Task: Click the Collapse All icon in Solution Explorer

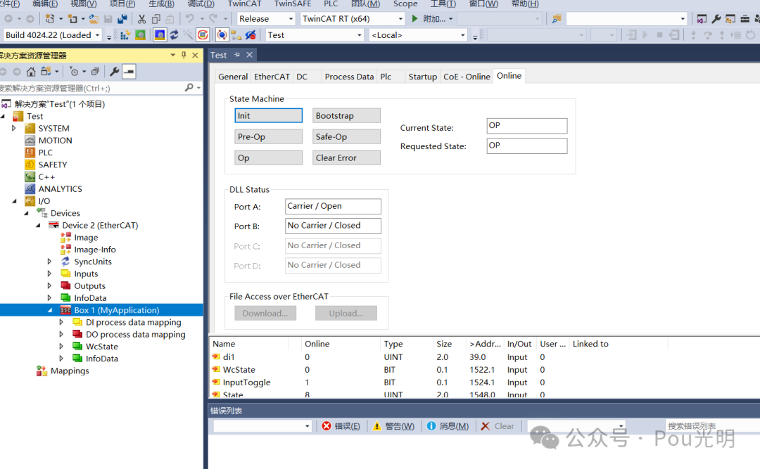Action: point(96,72)
